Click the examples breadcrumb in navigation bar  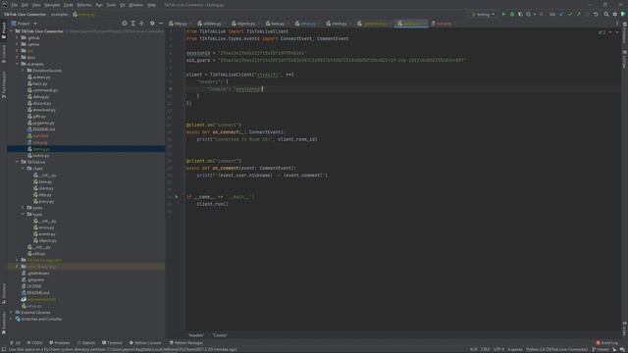tap(59, 14)
